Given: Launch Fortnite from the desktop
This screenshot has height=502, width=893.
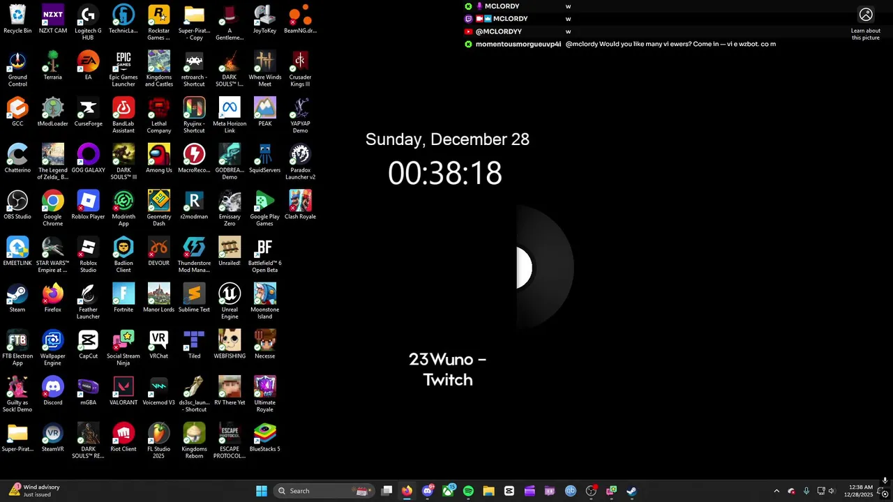Looking at the screenshot, I should coord(123,298).
